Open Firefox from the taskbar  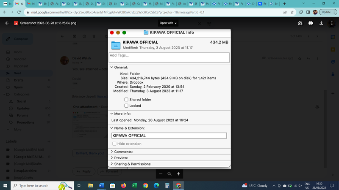click(123, 185)
